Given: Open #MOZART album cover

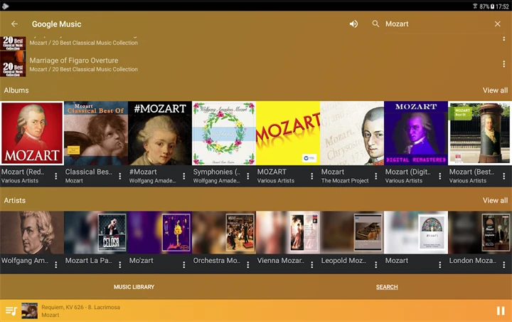Looking at the screenshot, I should pos(160,133).
